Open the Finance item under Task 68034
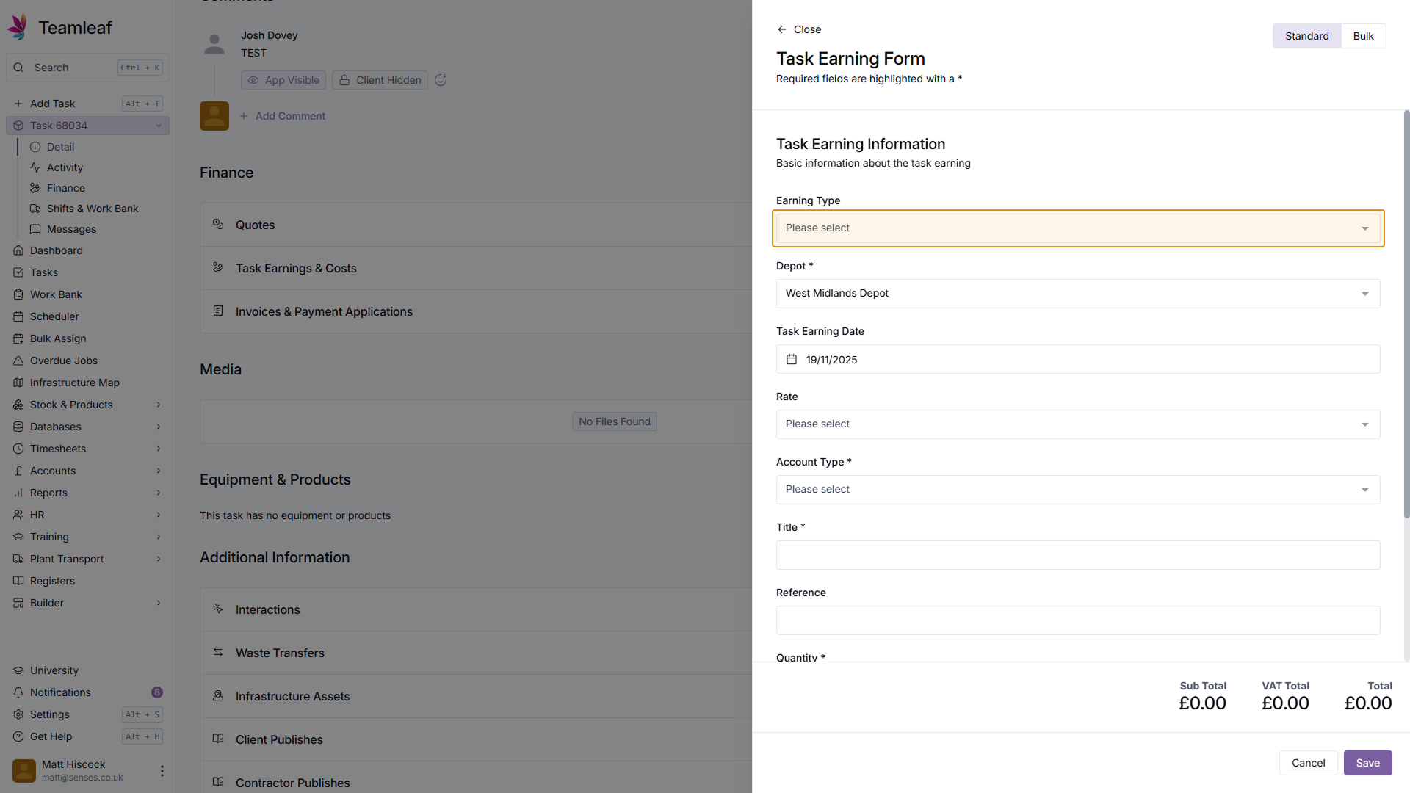1410x793 pixels. pyautogui.click(x=66, y=188)
